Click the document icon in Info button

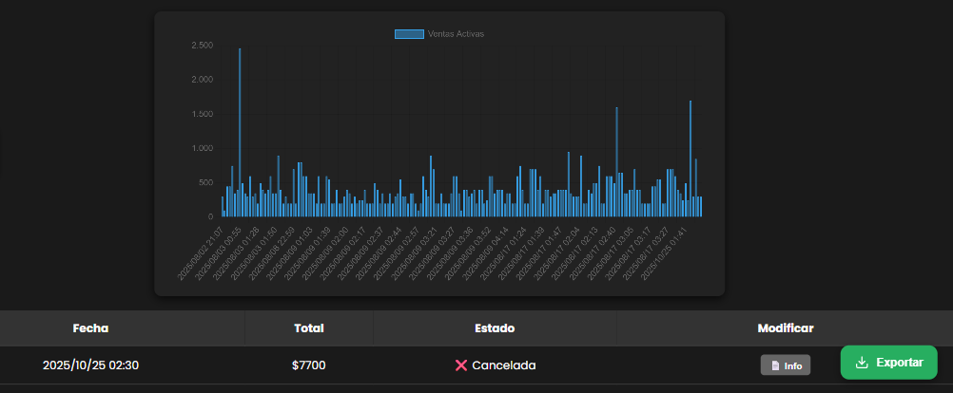pos(775,365)
